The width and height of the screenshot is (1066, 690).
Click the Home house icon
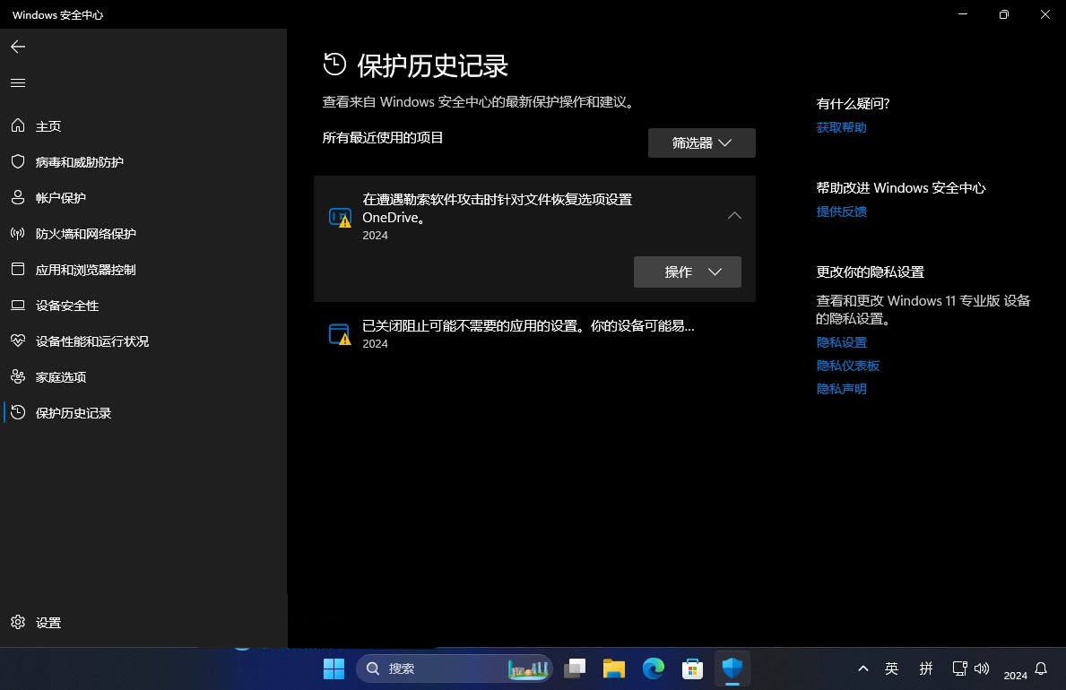pos(18,126)
